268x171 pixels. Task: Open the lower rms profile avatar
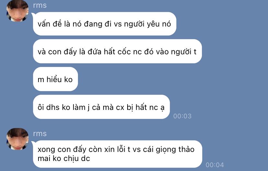pyautogui.click(x=17, y=139)
